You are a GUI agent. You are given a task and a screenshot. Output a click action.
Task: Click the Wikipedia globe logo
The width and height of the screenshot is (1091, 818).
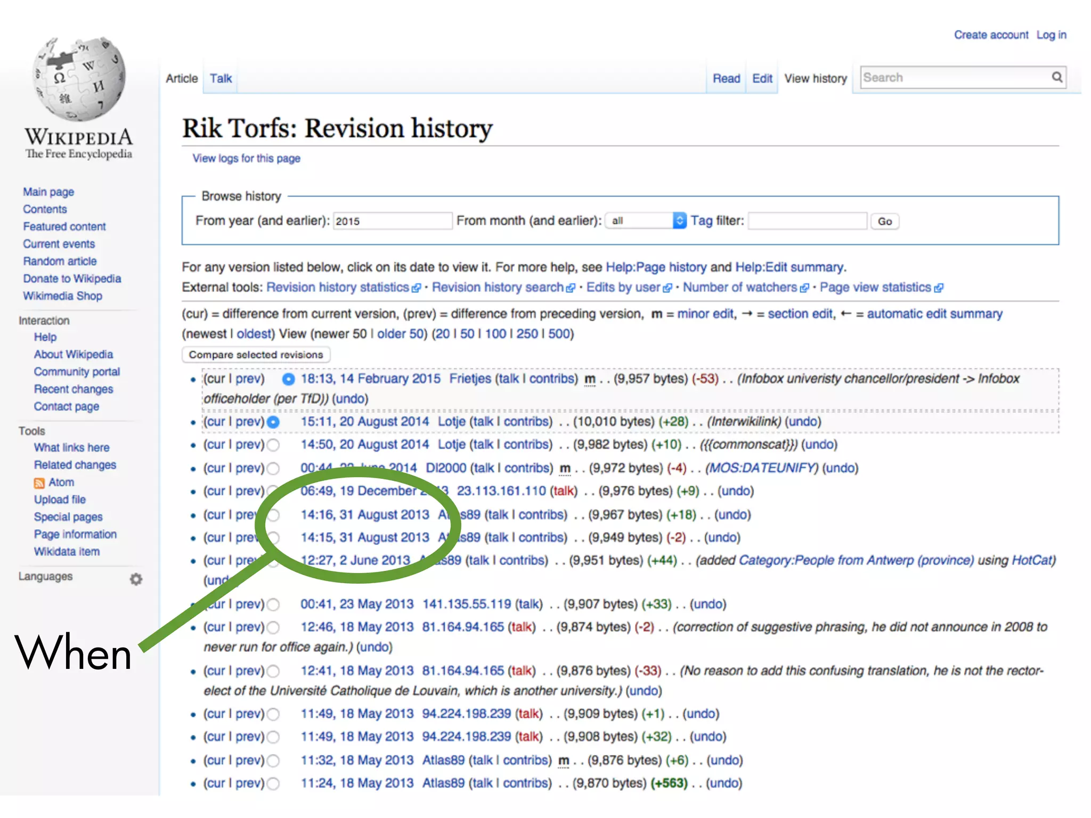(x=79, y=79)
